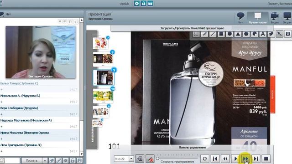The image size is (292, 164).
Task: Click the chat scrollbar down arrow
Action: click(82, 154)
